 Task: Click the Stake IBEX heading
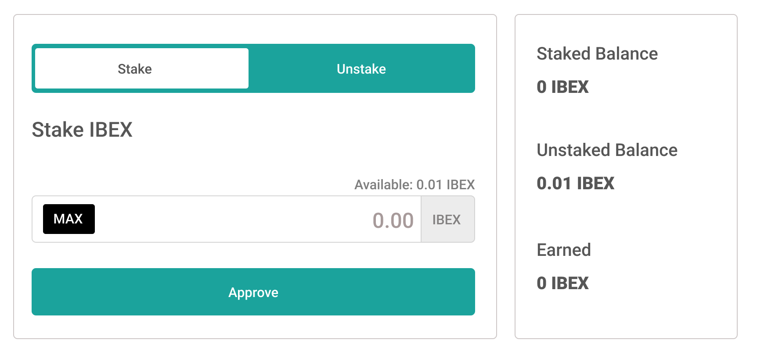82,130
